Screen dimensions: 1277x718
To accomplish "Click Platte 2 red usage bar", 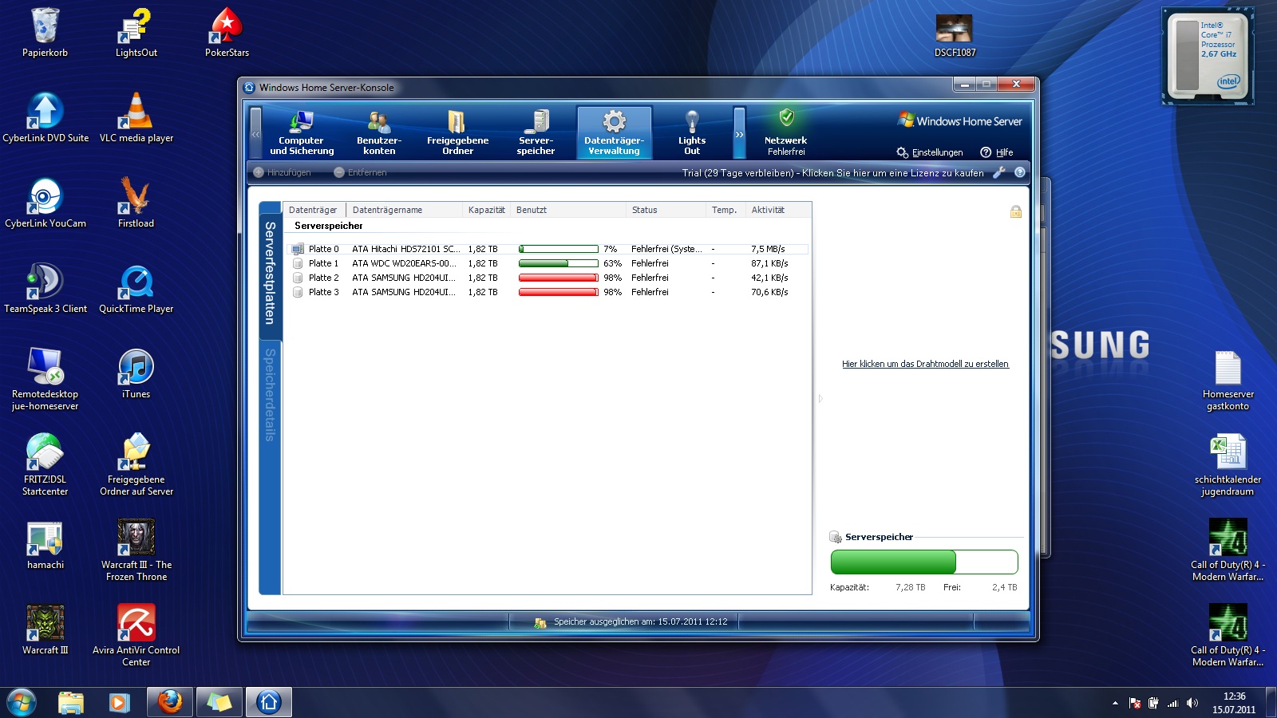I will [558, 278].
